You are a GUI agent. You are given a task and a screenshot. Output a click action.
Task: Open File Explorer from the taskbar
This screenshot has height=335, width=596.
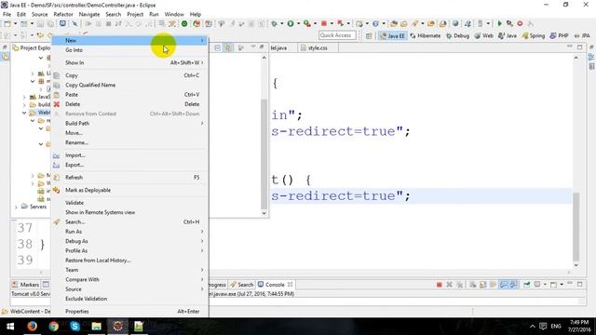[96, 326]
